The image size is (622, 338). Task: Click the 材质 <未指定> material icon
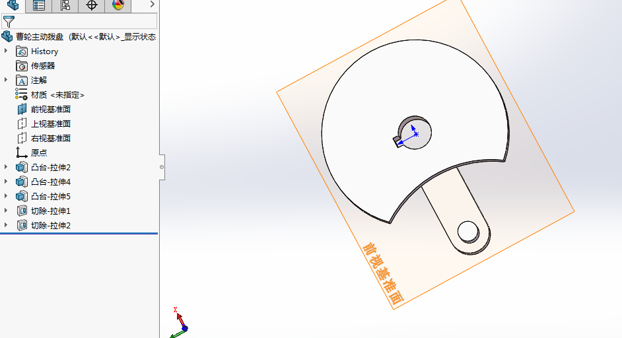(x=21, y=94)
